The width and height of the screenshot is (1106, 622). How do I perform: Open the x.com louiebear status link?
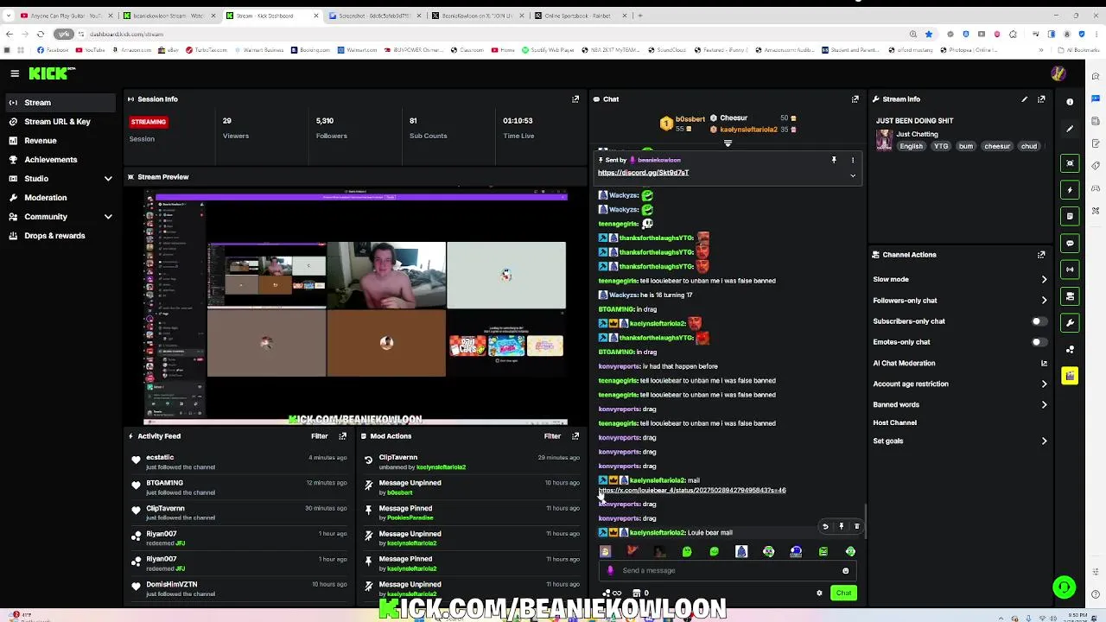coord(692,491)
